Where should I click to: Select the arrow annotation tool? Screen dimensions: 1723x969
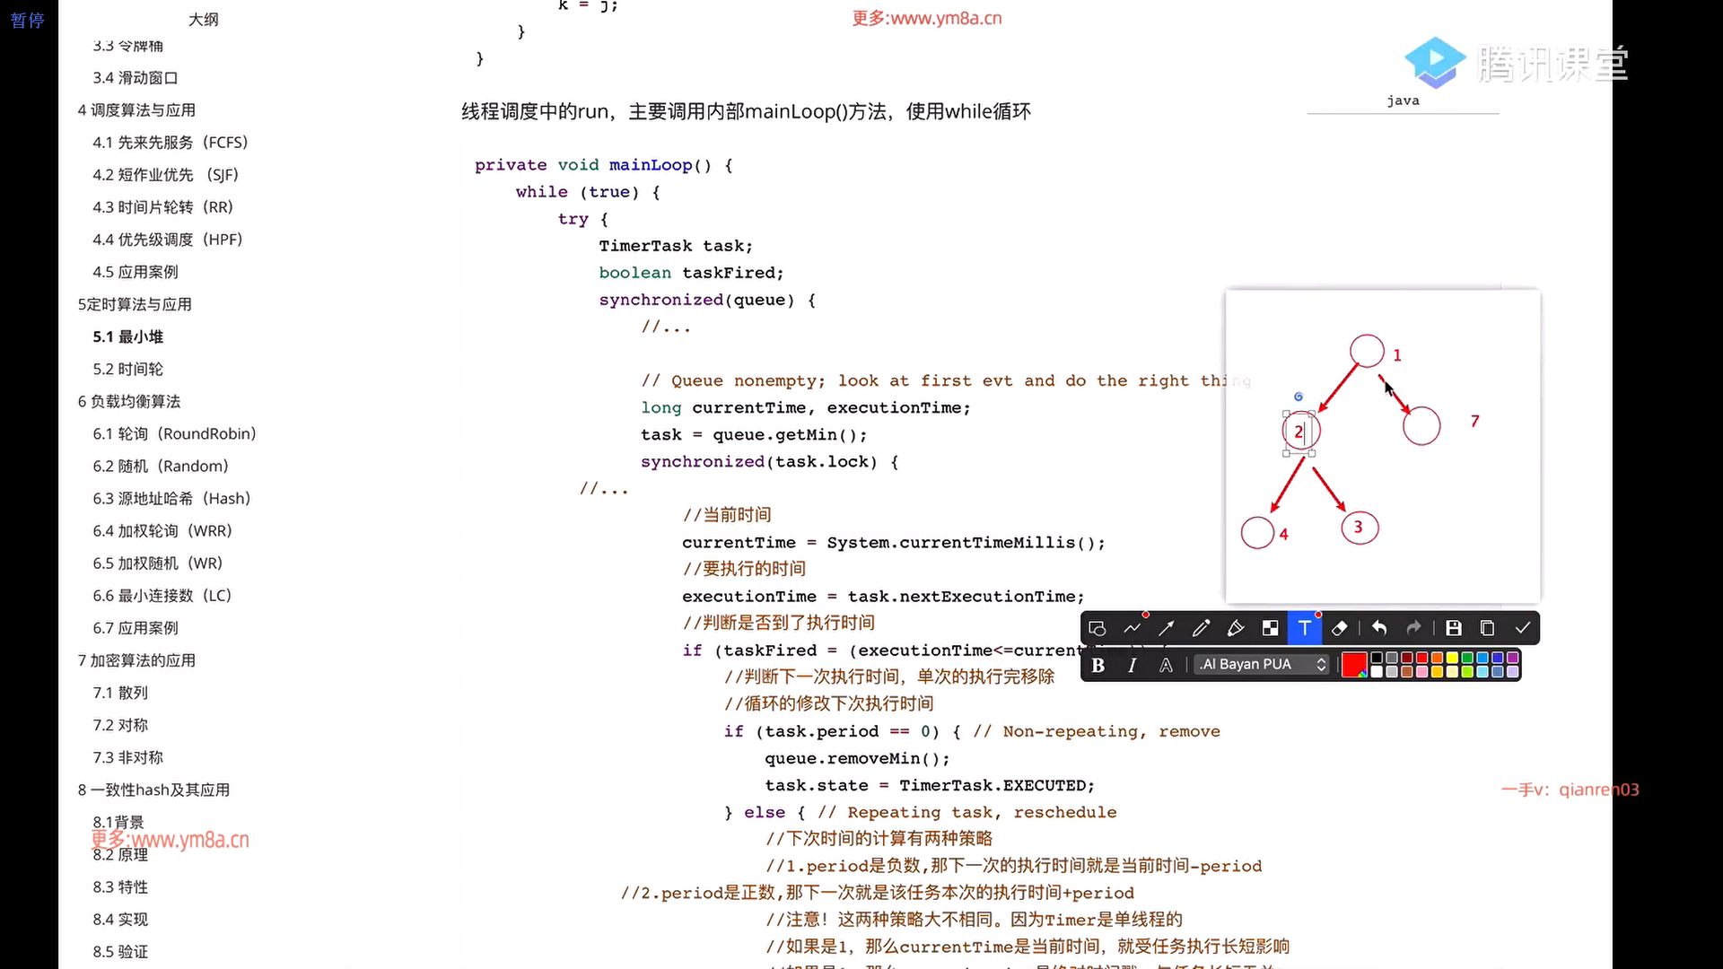(1167, 628)
